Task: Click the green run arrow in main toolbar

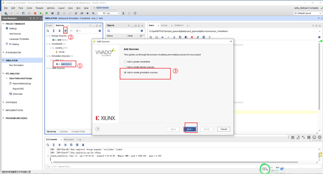Action: (41, 13)
